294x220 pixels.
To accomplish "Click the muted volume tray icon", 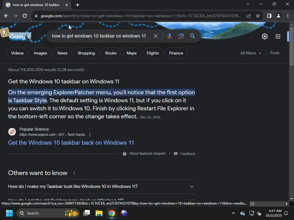I will [x=259, y=213].
